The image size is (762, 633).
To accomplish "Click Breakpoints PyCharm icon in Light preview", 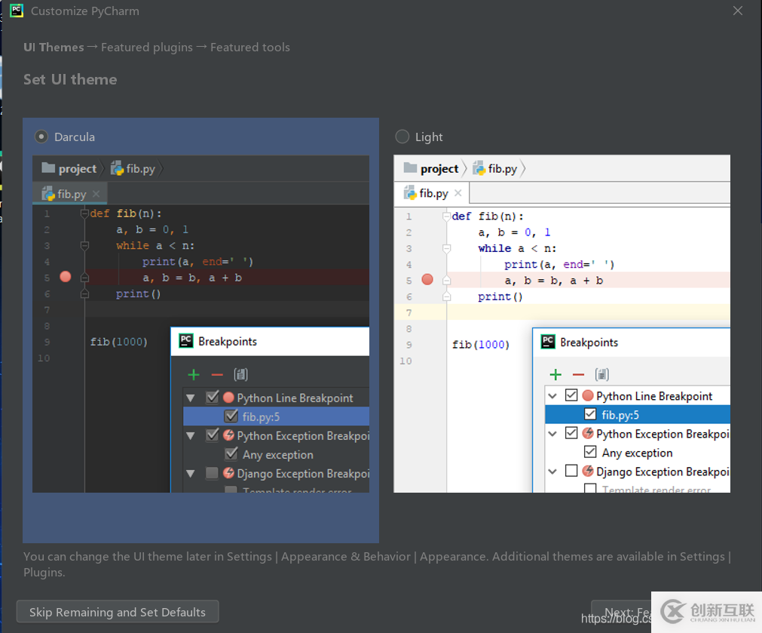I will click(548, 342).
